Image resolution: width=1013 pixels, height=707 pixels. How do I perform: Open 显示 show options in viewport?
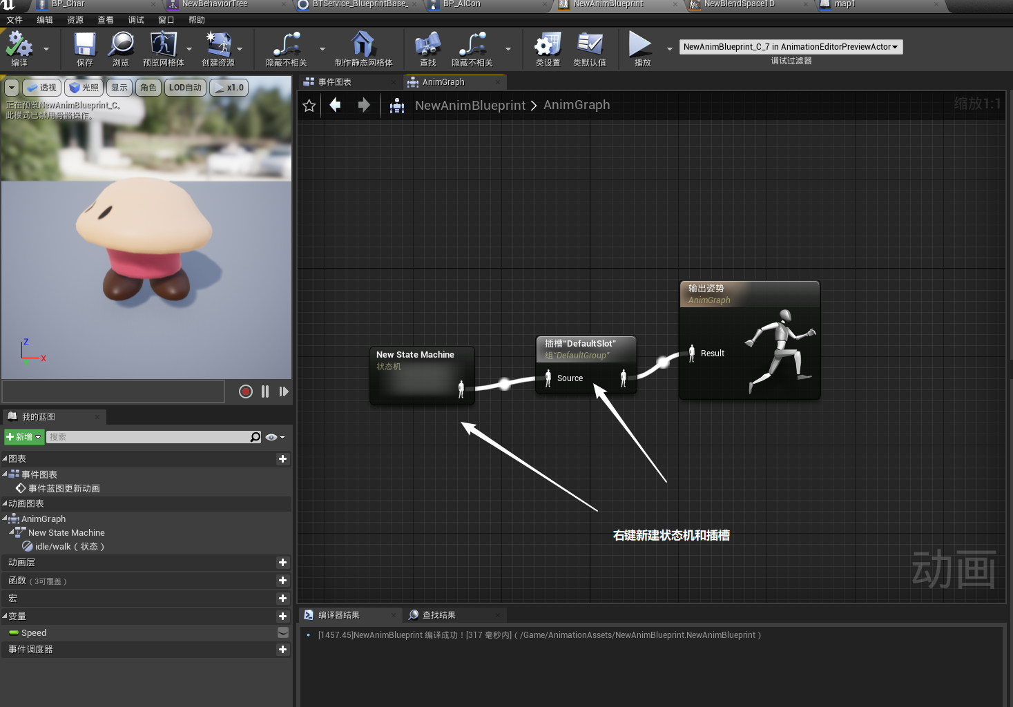(x=119, y=88)
